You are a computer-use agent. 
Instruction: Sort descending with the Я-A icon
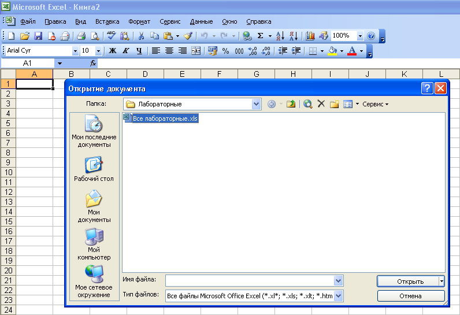(294, 36)
